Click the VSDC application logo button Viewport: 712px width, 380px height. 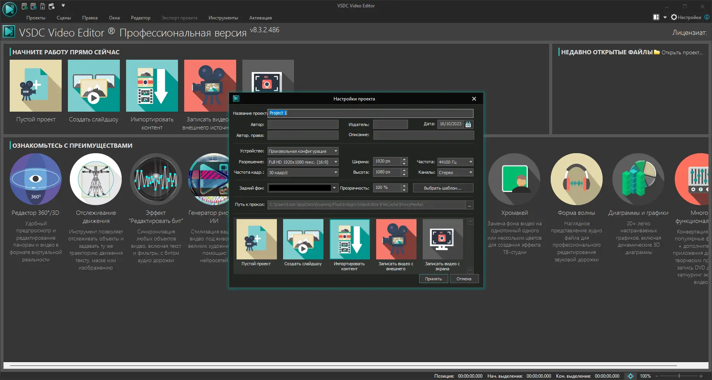9,9
